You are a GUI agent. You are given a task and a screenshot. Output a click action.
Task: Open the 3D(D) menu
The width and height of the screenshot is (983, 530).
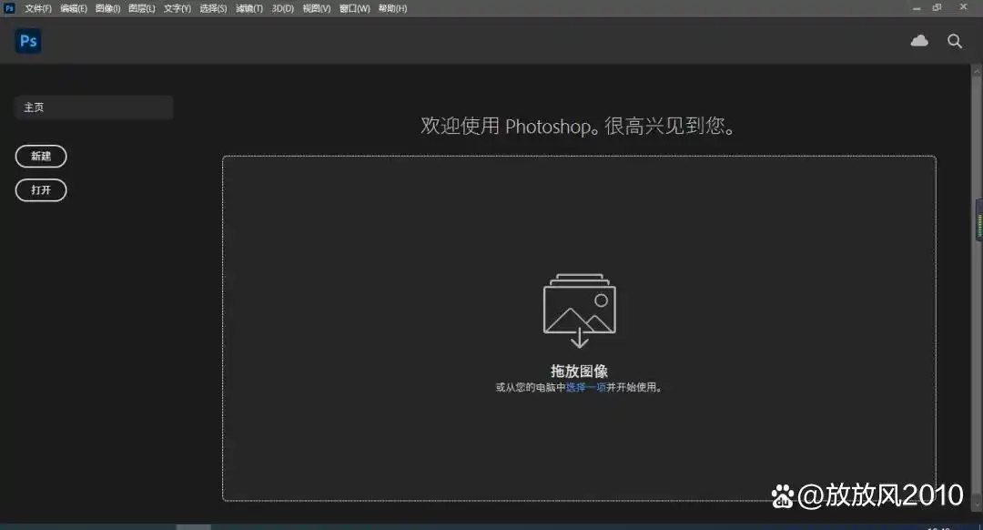(x=283, y=8)
